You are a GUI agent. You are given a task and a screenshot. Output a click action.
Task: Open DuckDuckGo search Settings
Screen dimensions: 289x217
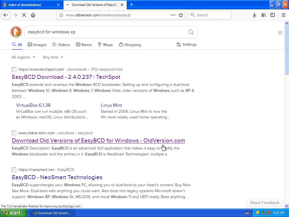[187, 44]
